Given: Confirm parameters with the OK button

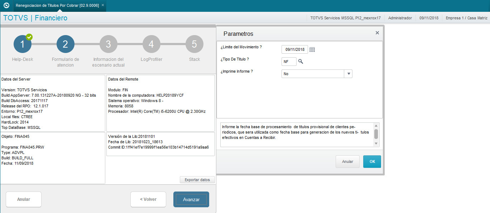Looking at the screenshot, I should (x=372, y=161).
